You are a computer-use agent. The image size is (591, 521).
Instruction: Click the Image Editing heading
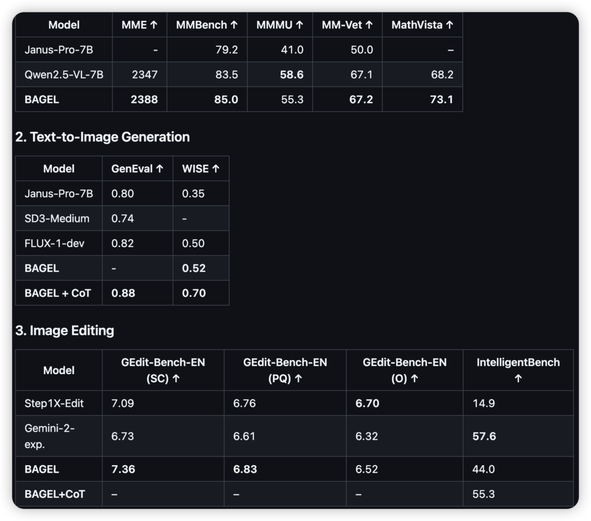[x=65, y=330]
